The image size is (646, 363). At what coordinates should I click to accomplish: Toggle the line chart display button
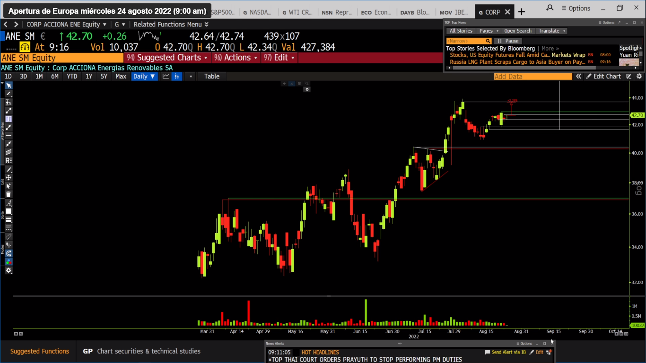pyautogui.click(x=166, y=76)
